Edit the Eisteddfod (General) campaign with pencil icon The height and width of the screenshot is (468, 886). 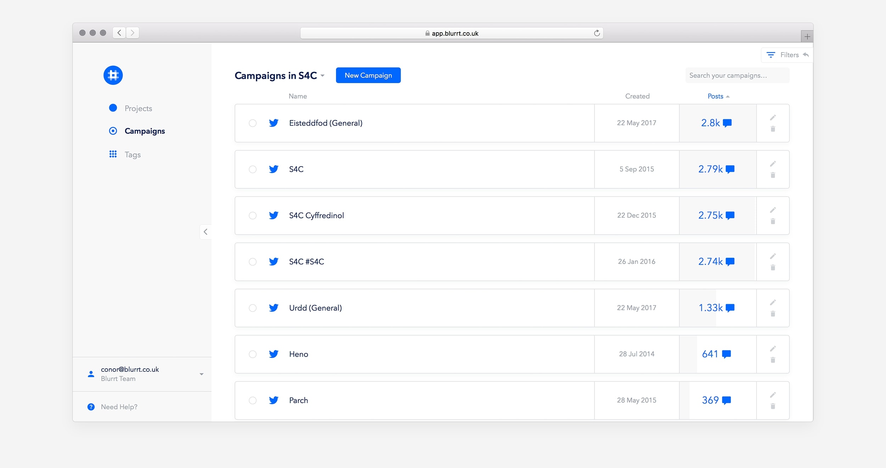point(773,117)
